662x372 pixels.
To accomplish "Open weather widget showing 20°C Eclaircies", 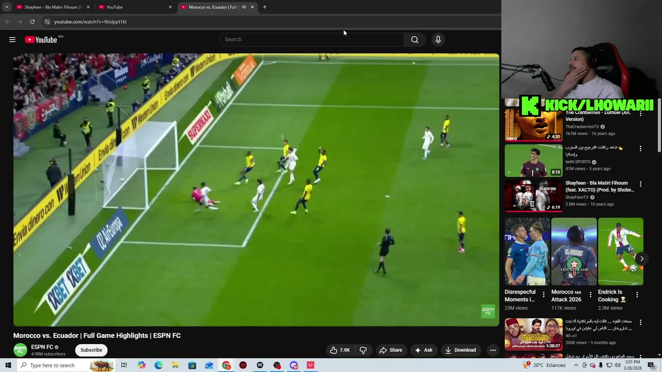I will 545,365.
